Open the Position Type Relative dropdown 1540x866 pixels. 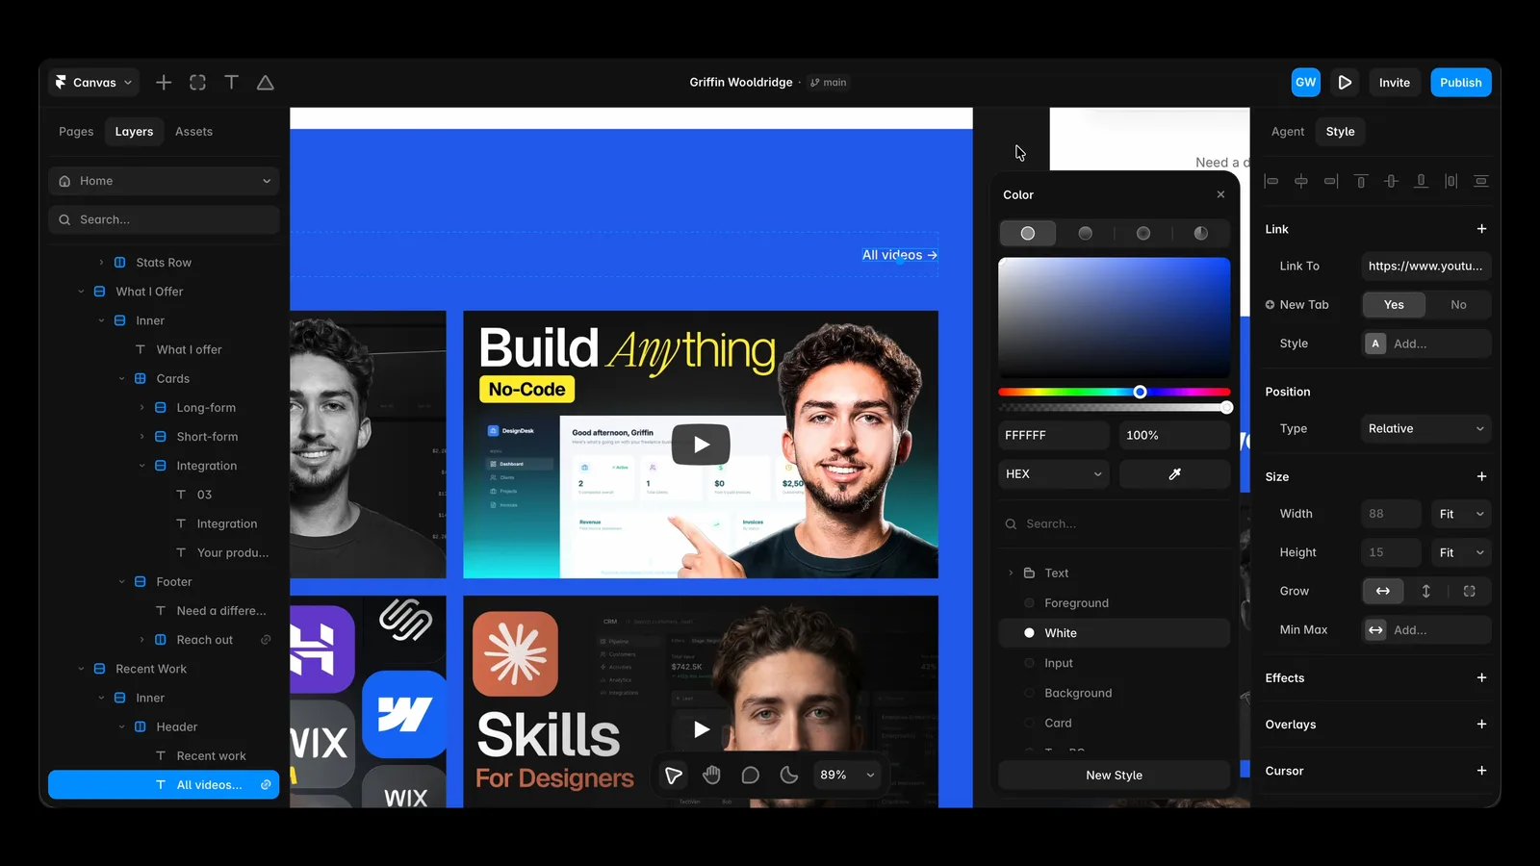pos(1425,429)
